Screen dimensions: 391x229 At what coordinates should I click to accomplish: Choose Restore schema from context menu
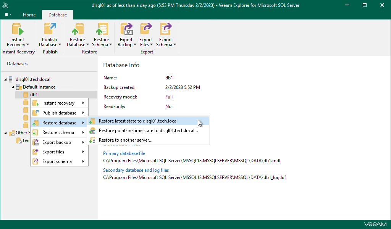click(59, 132)
